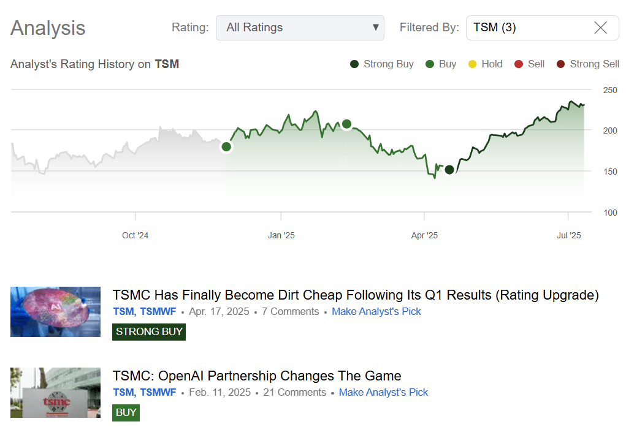
Task: Click the February Buy marker on the chart
Action: [346, 124]
